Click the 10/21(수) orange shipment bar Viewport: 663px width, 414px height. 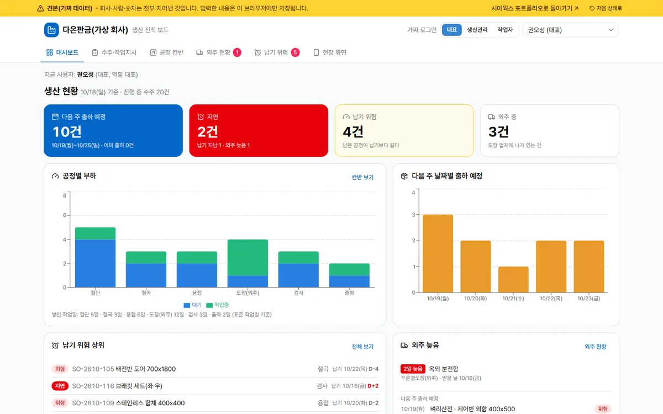513,279
